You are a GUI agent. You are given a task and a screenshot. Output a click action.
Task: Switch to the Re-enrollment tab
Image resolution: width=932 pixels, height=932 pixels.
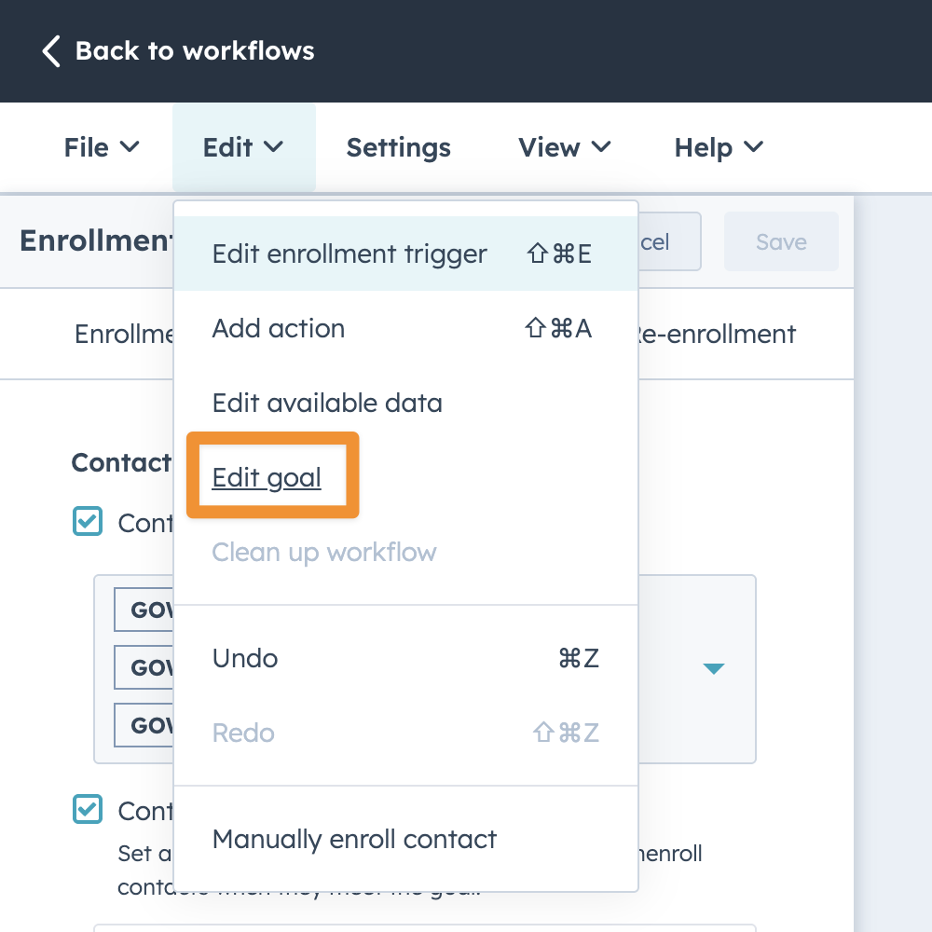tap(718, 334)
